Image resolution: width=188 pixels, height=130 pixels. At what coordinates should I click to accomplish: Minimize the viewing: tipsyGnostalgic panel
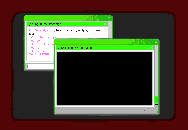[148, 48]
